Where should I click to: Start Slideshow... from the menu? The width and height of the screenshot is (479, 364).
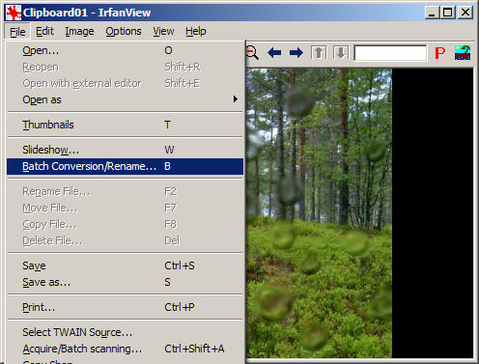point(125,150)
